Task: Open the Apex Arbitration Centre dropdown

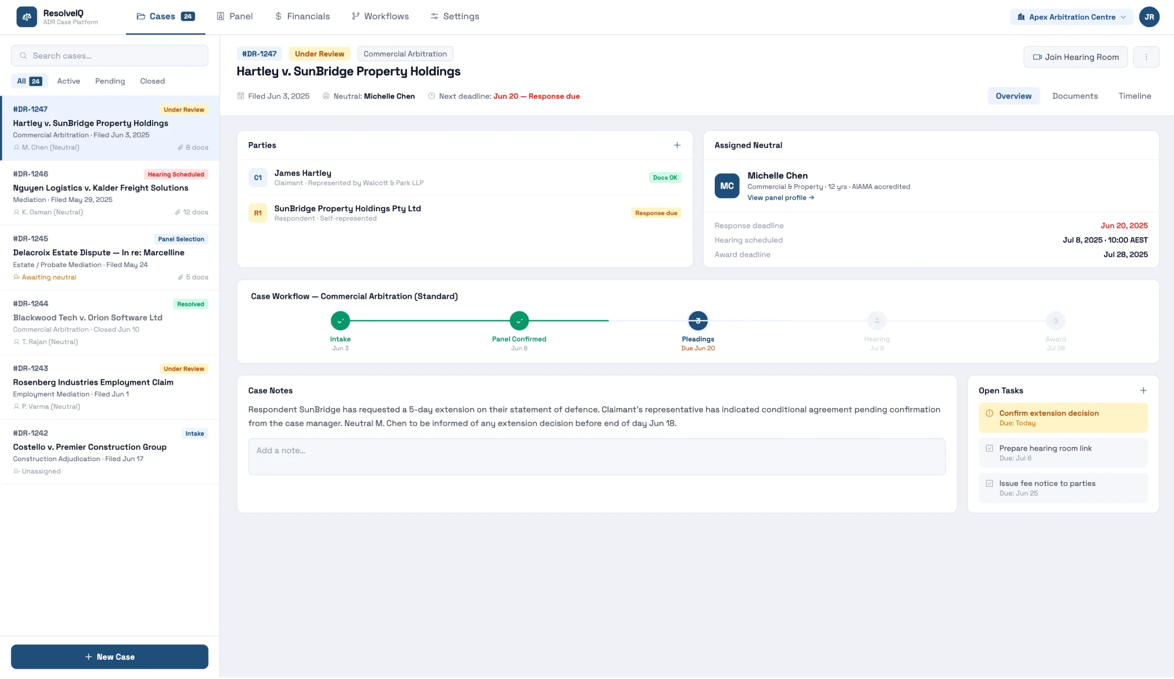Action: [x=1071, y=17]
